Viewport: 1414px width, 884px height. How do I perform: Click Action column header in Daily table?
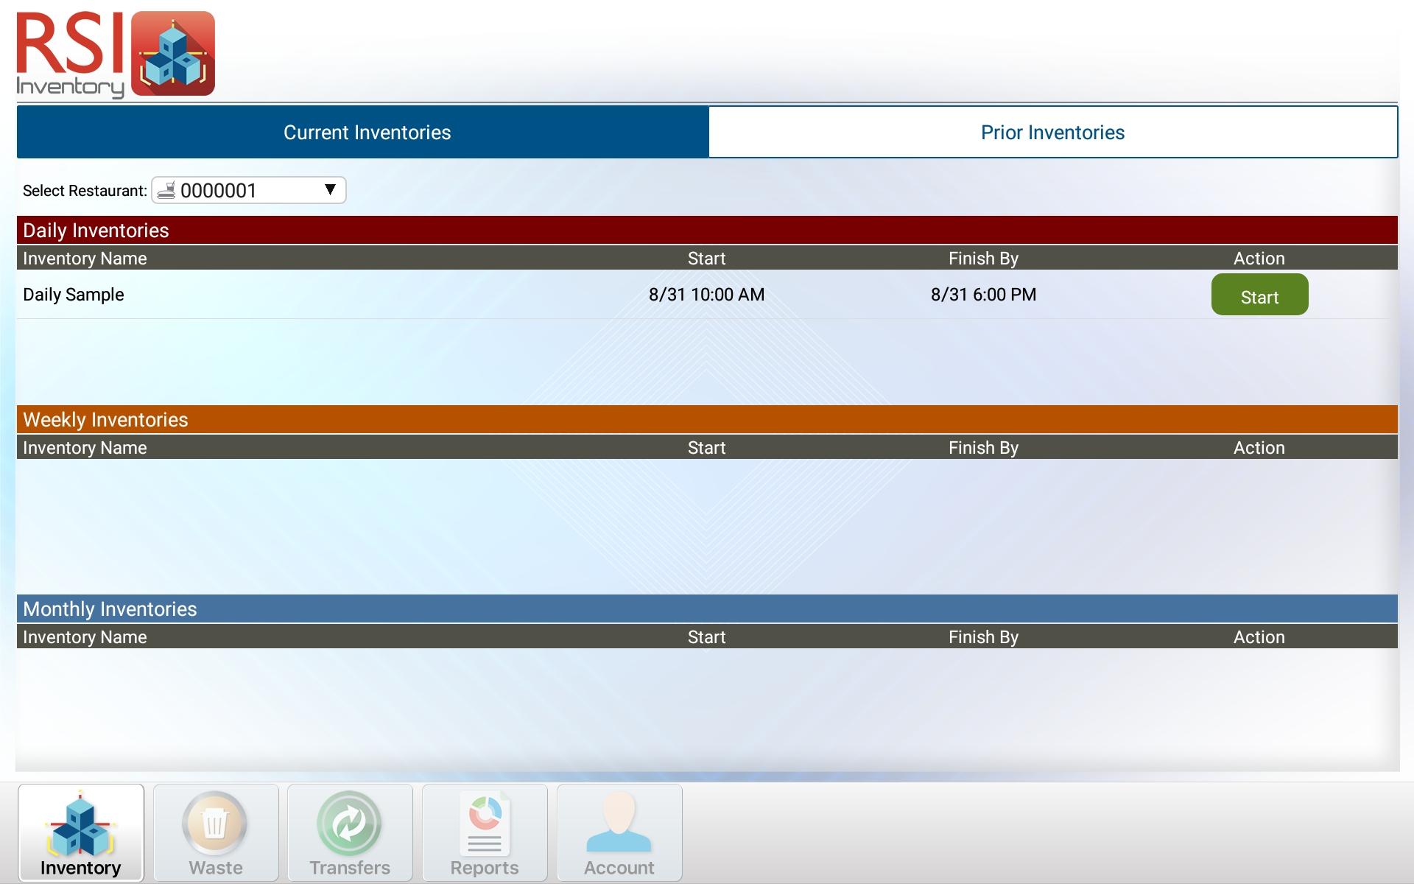pyautogui.click(x=1259, y=259)
